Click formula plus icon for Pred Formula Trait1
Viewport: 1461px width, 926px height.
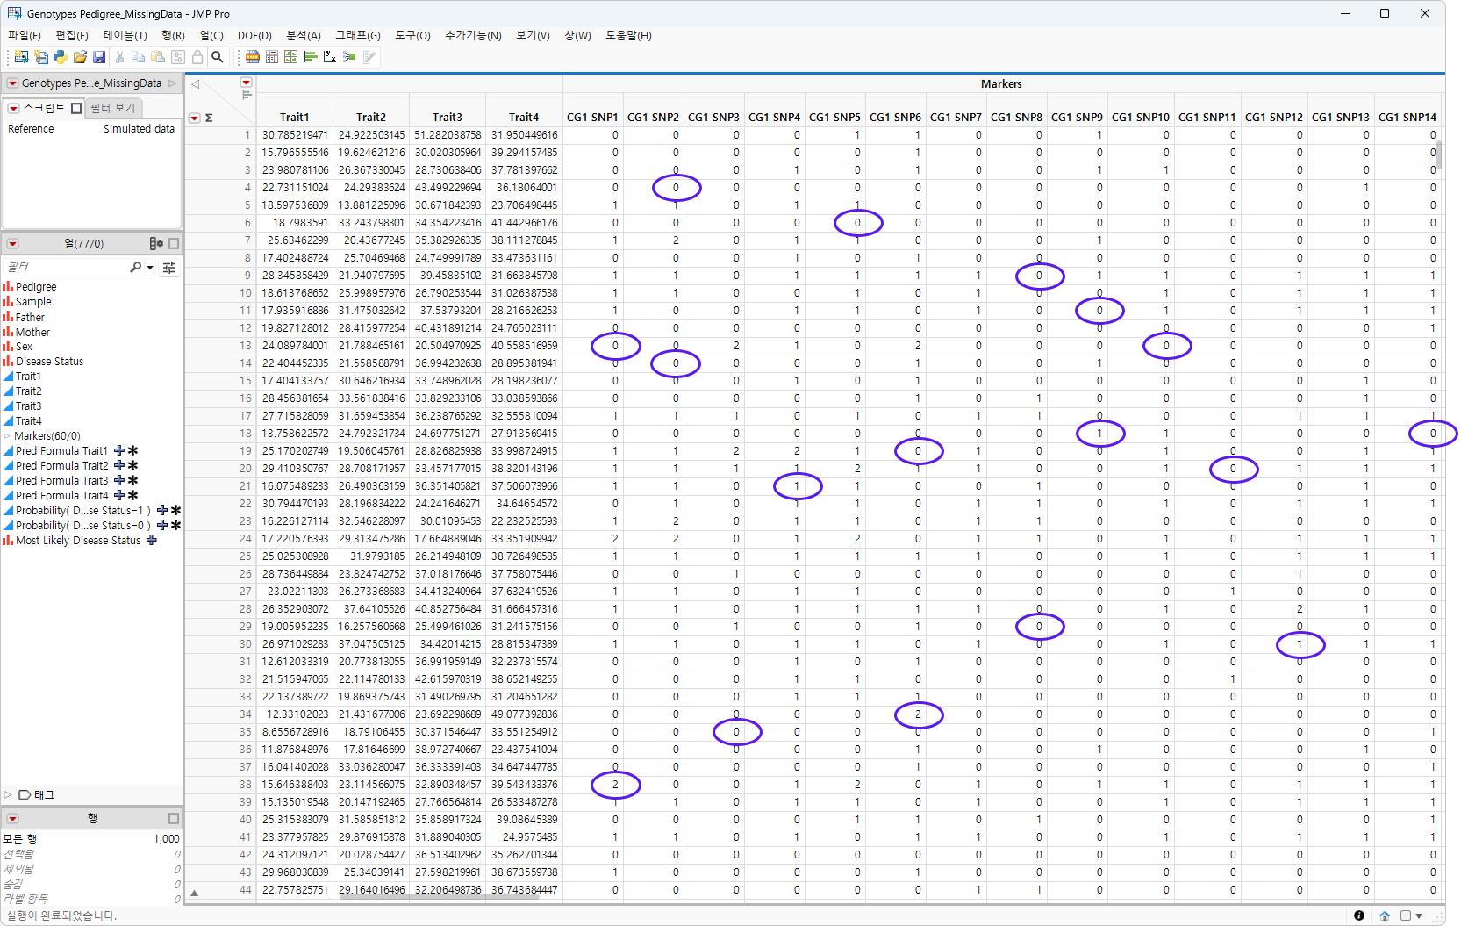(x=119, y=451)
